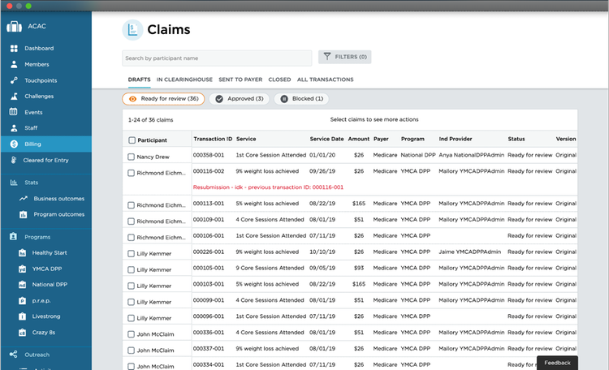Screen dimensions: 609x370
Task: Click the Cleared for Entry icon
Action: [x=14, y=160]
